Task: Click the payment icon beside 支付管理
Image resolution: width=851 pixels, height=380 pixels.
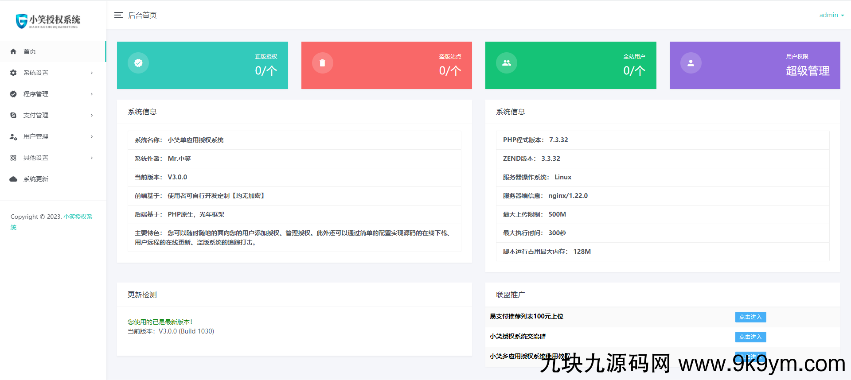Action: point(13,115)
